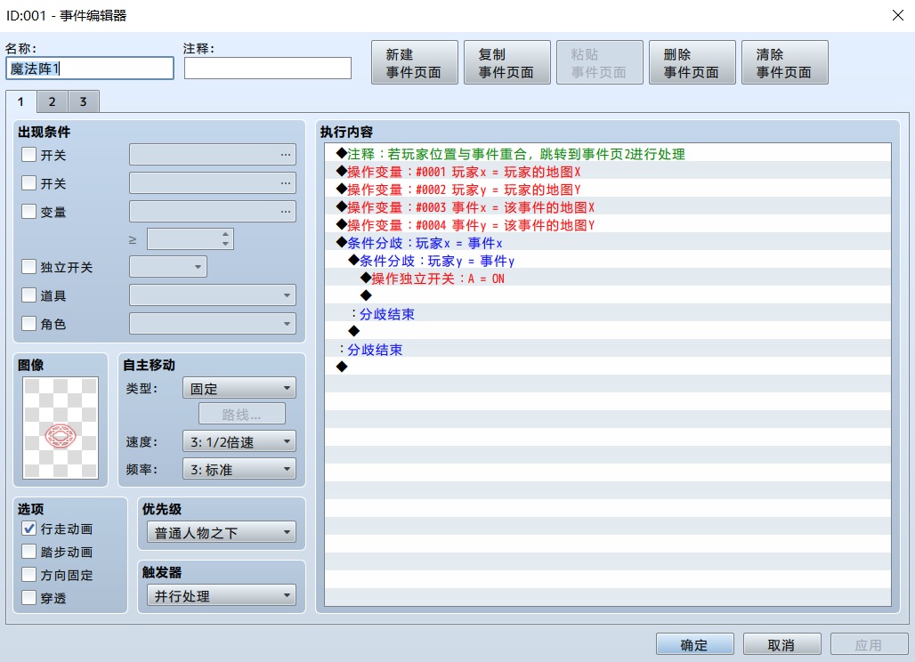Image resolution: width=915 pixels, height=662 pixels.
Task: Open the 频率 dropdown showing 3: 标准
Action: (239, 469)
